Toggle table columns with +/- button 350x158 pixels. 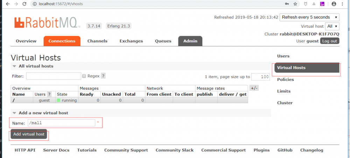pos(254,88)
